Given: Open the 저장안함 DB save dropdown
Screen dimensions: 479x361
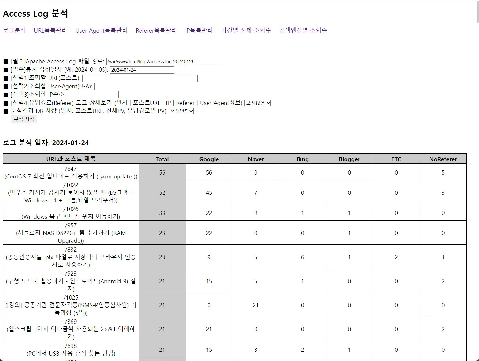Looking at the screenshot, I should (x=181, y=111).
